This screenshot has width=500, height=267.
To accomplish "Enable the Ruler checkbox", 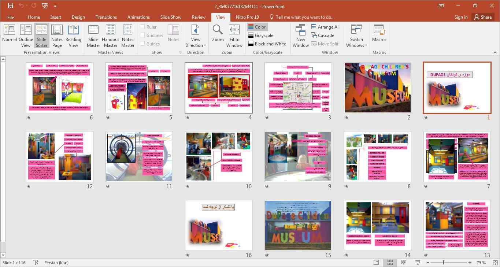I will tap(142, 27).
